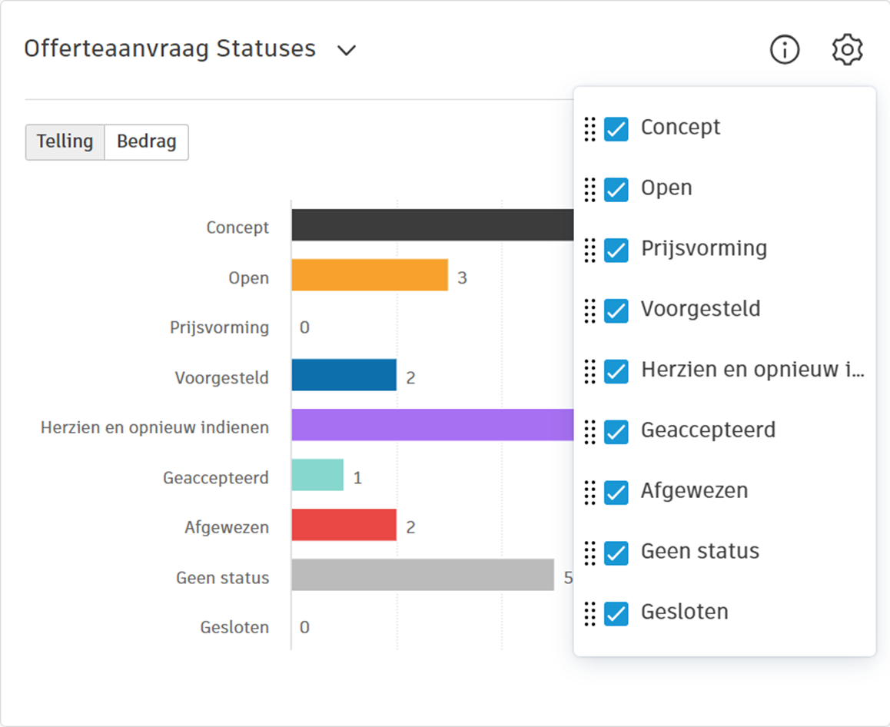Click the blue Voorgesteld bar
Viewport: 890px width, 727px height.
tap(344, 375)
